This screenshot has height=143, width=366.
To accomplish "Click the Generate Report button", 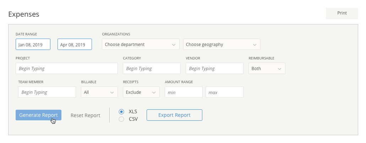I will tap(38, 115).
